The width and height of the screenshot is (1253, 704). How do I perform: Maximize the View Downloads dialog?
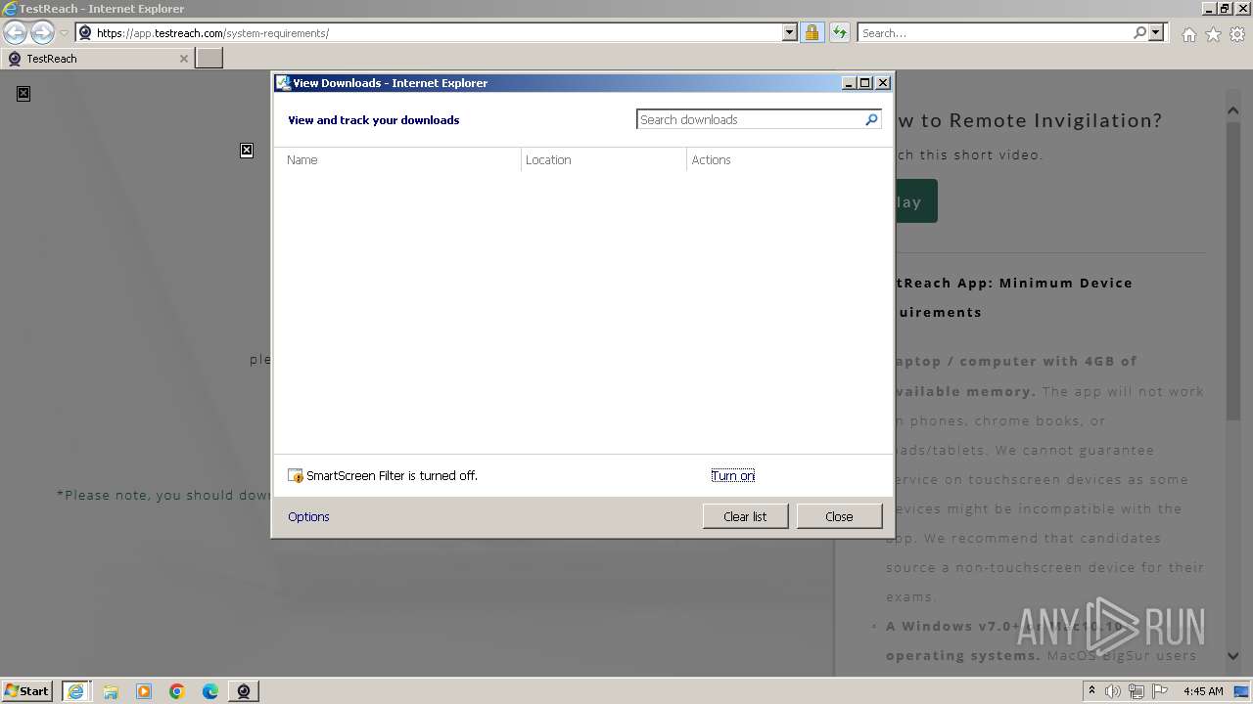tap(865, 83)
